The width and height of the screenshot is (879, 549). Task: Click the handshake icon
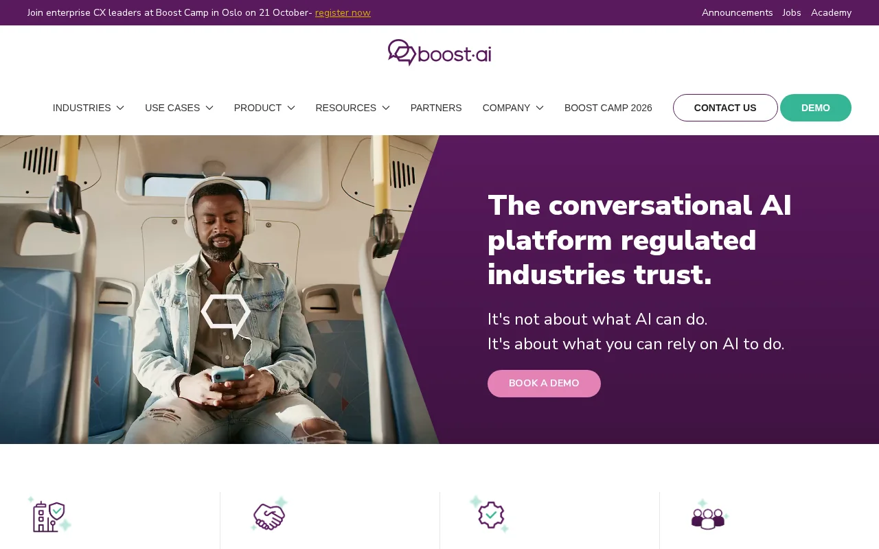point(269,514)
